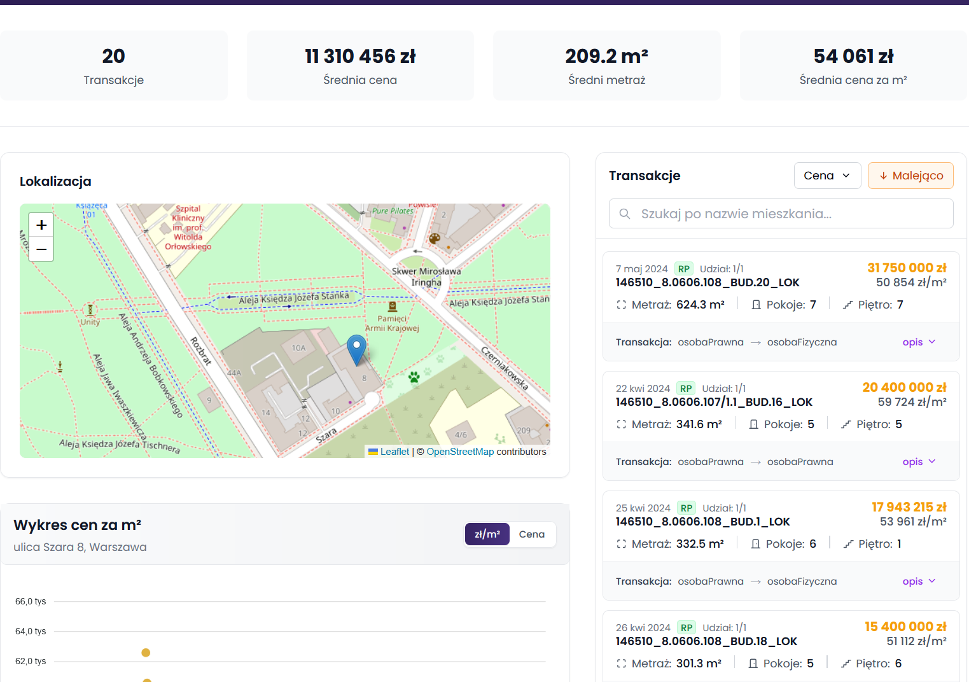The width and height of the screenshot is (969, 682).
Task: Click the art palette icon on map
Action: [x=435, y=239]
